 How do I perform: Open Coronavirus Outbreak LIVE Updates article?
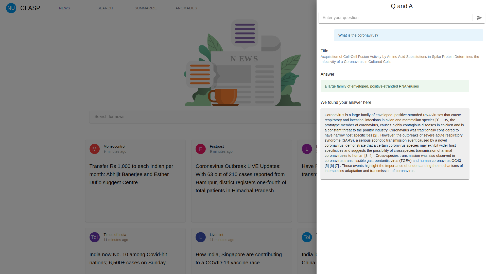click(x=241, y=178)
